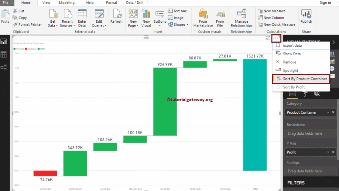Open the Profit field dropdown arrow
Screen dimensions: 339x191
point(328,152)
